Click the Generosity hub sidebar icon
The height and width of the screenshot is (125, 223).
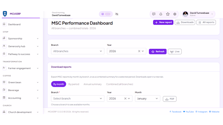[4, 46]
